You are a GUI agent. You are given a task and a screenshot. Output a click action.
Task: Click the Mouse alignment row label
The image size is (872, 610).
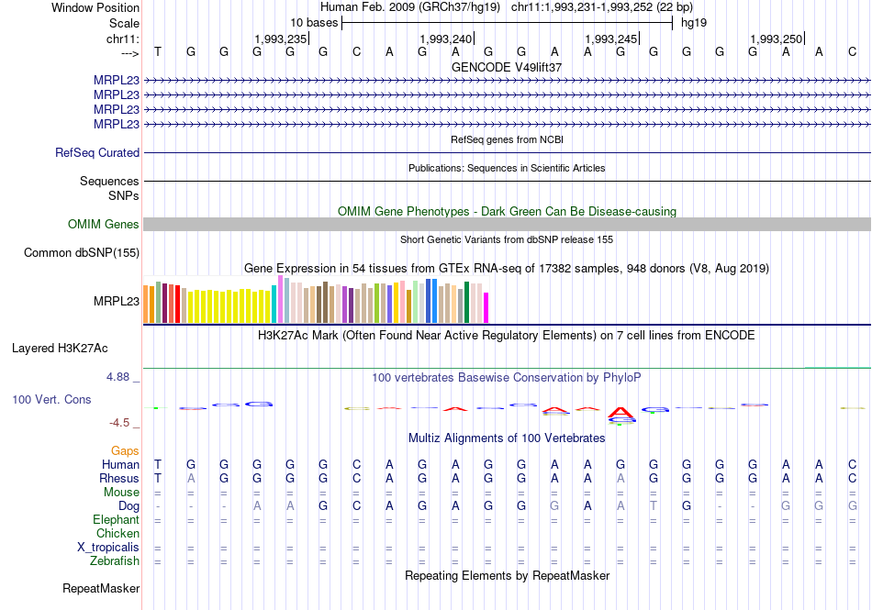(x=121, y=493)
